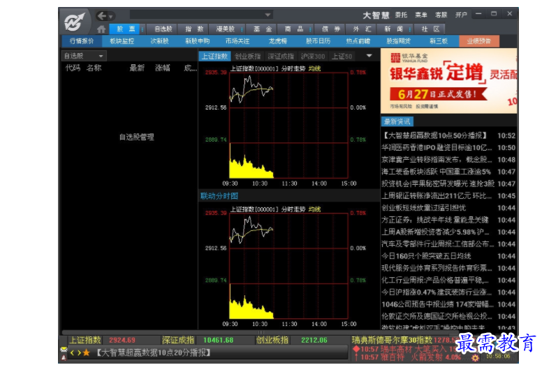Click the mail envelope icon in status bar
This screenshot has height=365, width=542.
pyautogui.click(x=64, y=350)
